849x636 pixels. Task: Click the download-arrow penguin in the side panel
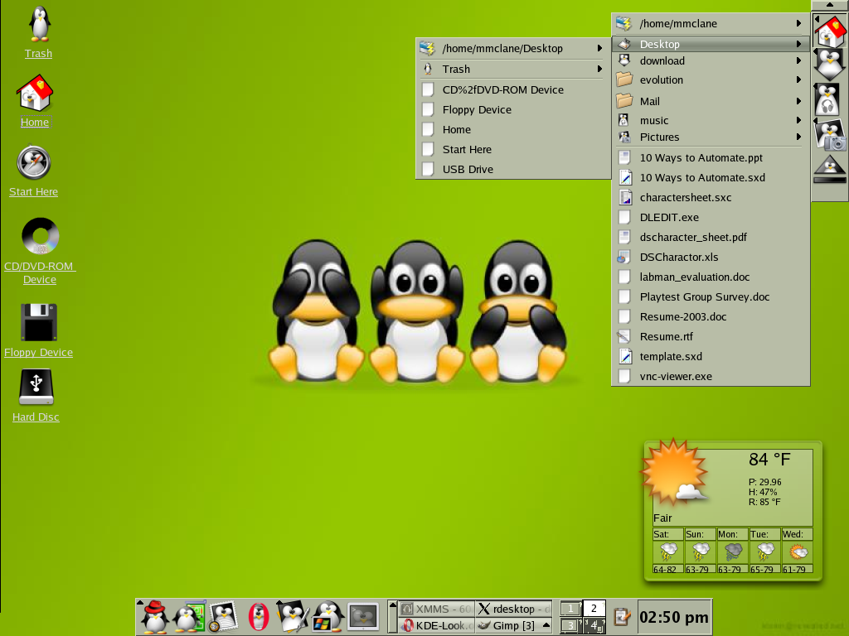[829, 65]
